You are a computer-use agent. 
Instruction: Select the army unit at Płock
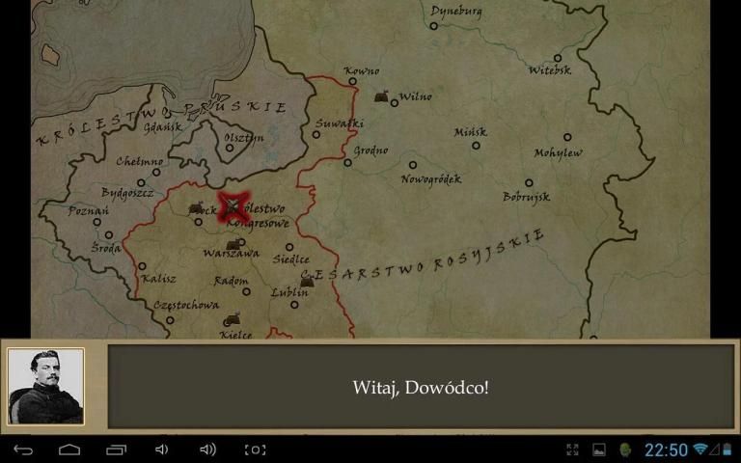point(196,207)
